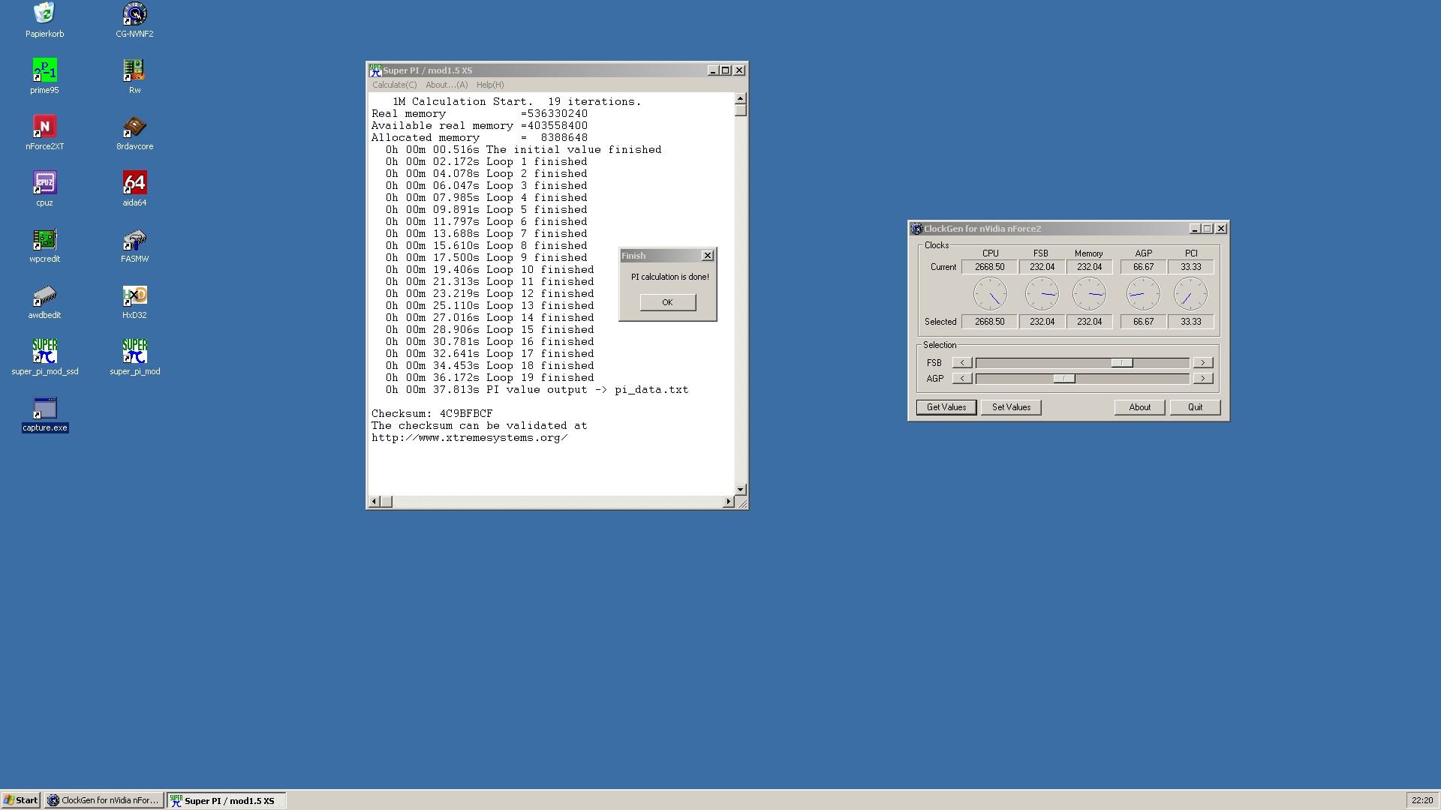Image resolution: width=1441 pixels, height=810 pixels.
Task: Open the Help(H) menu in Super PI
Action: click(490, 85)
